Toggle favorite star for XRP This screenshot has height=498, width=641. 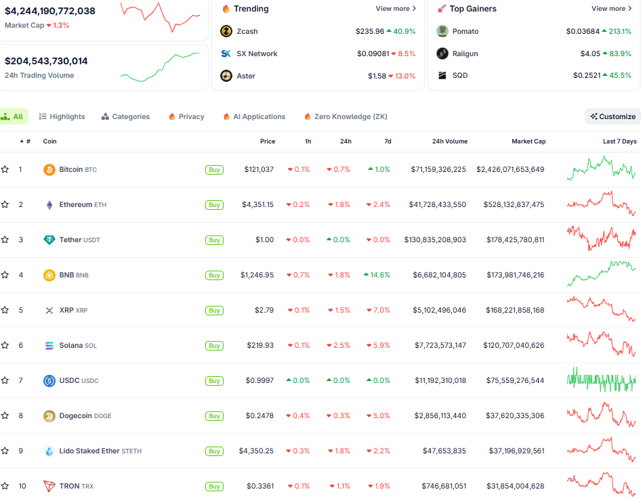5,311
